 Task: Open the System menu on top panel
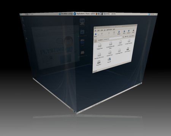(93, 14)
